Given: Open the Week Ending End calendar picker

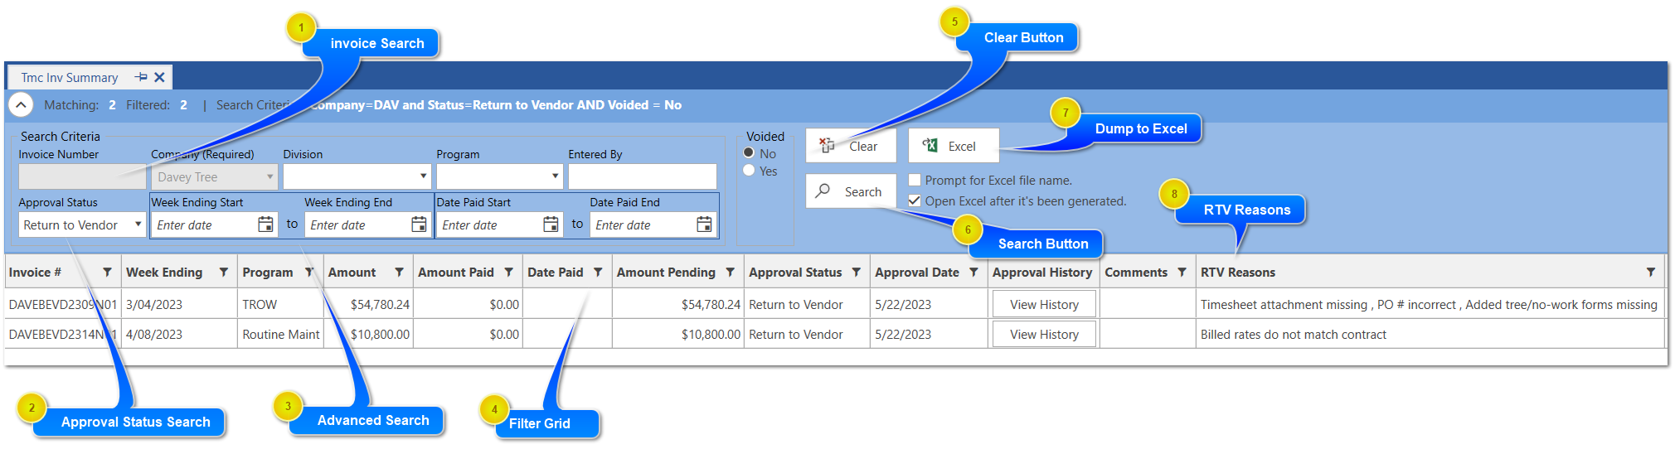Looking at the screenshot, I should coord(419,224).
